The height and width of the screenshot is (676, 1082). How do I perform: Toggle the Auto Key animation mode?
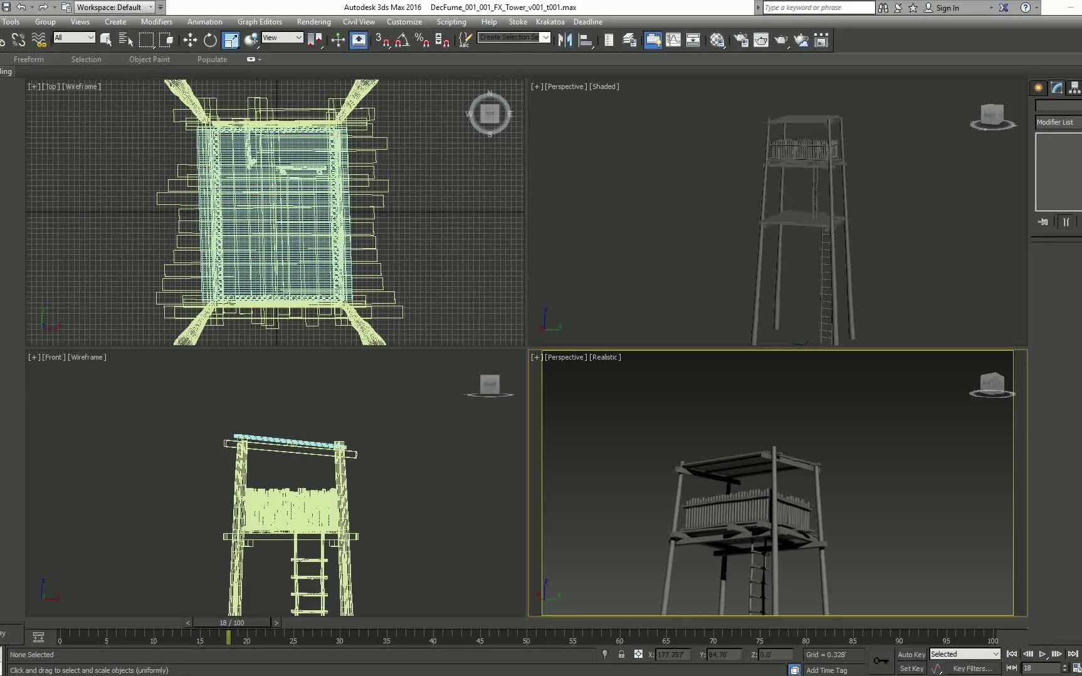tap(910, 653)
